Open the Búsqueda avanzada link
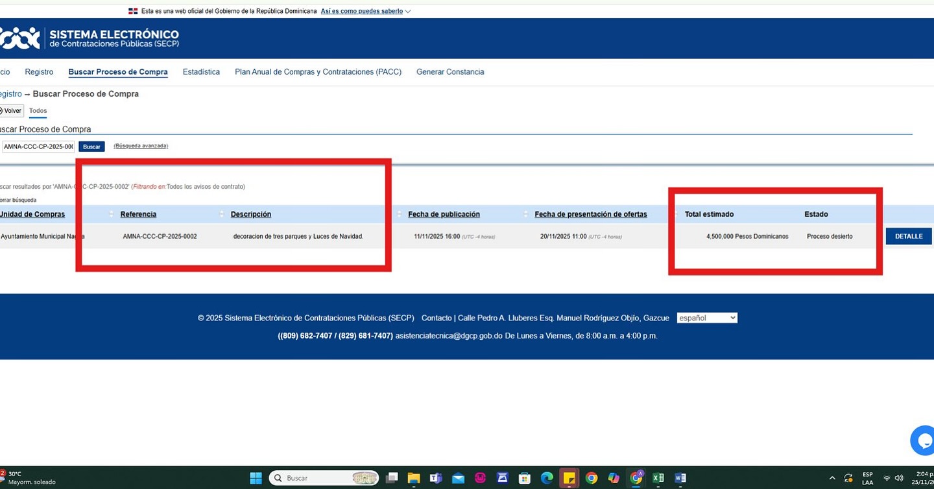Viewport: 934px width, 489px height. (x=141, y=146)
